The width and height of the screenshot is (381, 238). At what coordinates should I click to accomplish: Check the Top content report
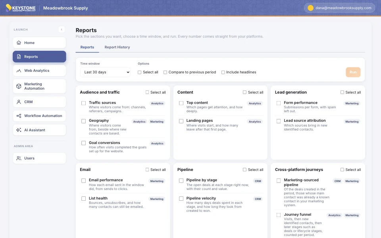point(181,103)
